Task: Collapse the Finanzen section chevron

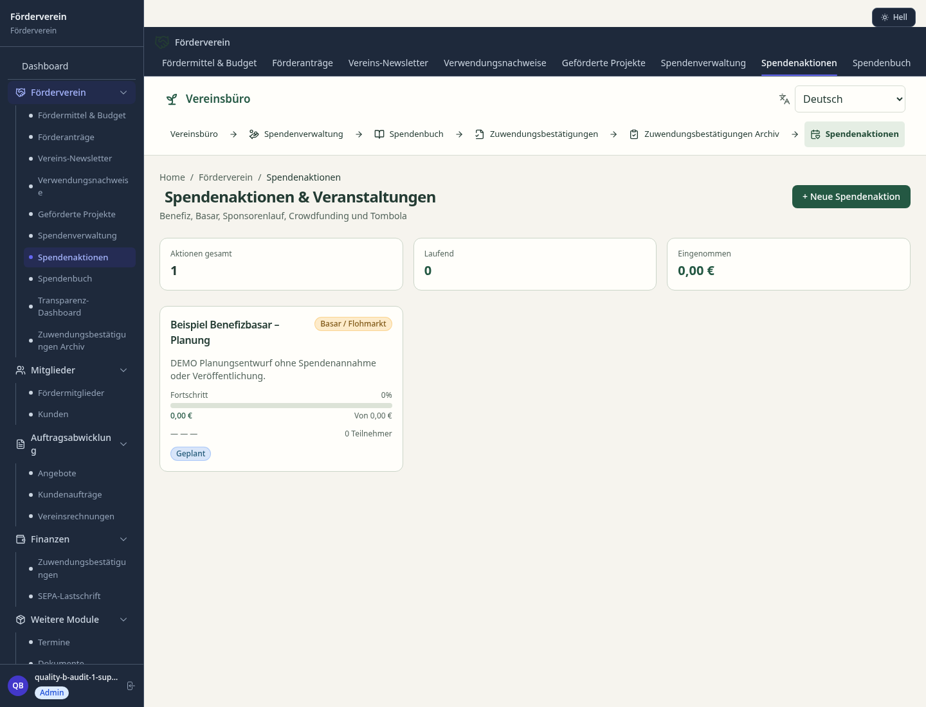Action: point(123,539)
